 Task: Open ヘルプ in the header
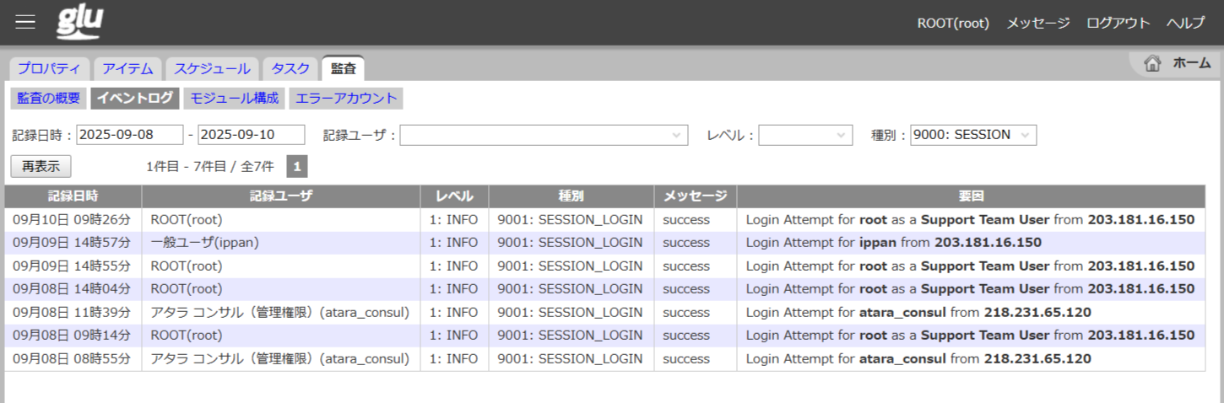pos(1185,23)
